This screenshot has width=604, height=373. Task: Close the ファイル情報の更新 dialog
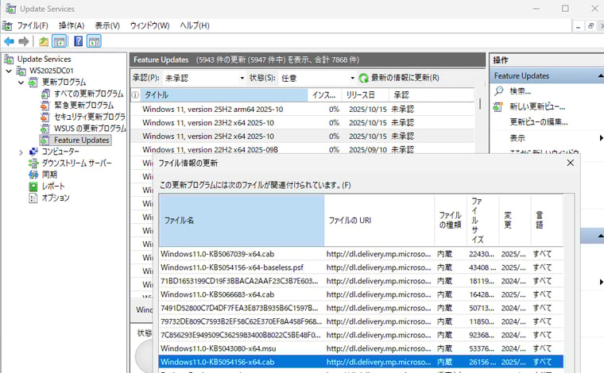tap(571, 163)
